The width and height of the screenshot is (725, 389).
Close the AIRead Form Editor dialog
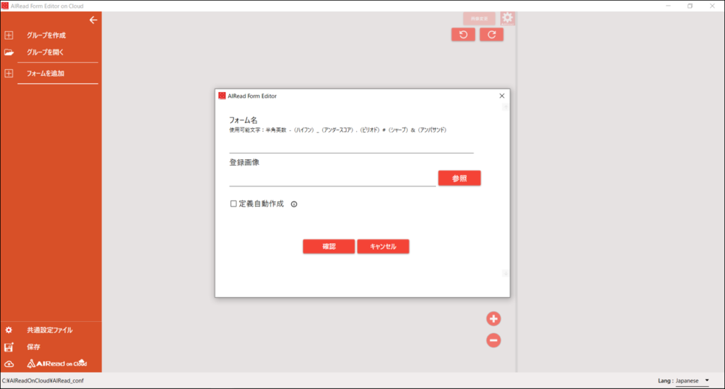[502, 95]
